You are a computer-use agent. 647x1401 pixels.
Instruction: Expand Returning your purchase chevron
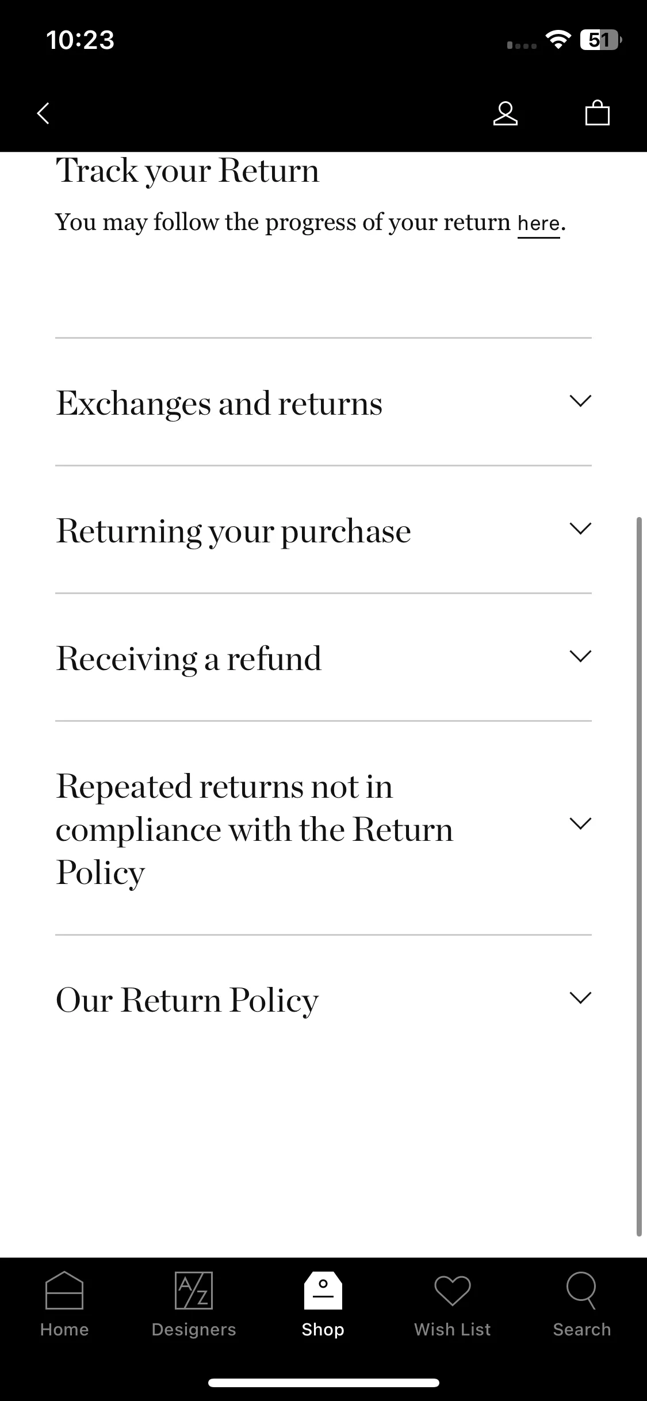point(580,529)
